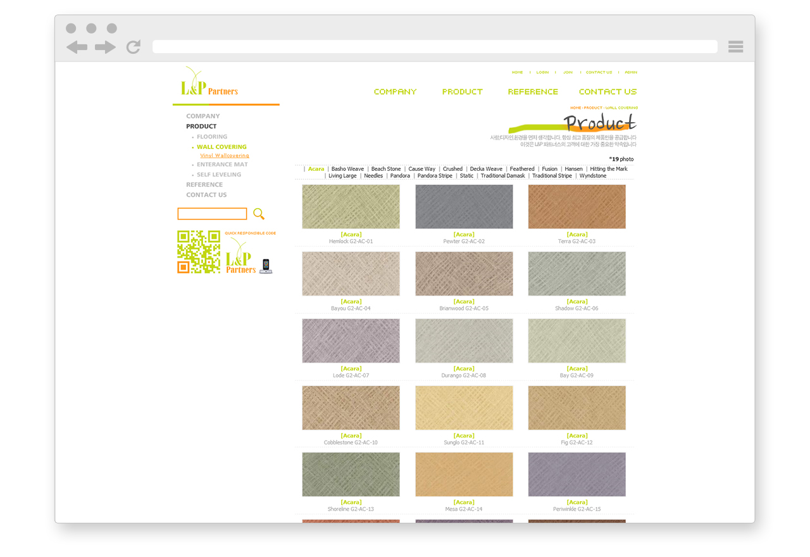
Task: Click the Fig G2-AC-12 caption text
Action: pyautogui.click(x=576, y=442)
